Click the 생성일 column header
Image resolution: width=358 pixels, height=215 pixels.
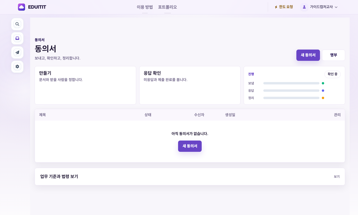230,115
